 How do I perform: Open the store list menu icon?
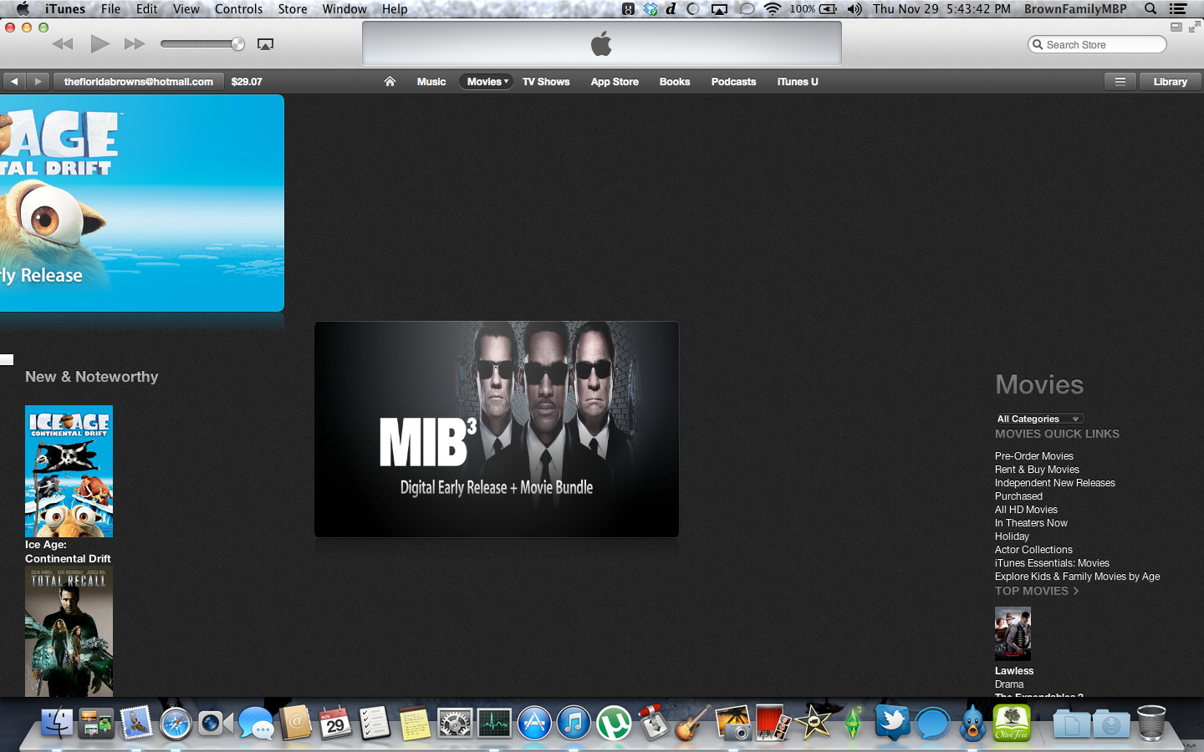pos(1120,81)
